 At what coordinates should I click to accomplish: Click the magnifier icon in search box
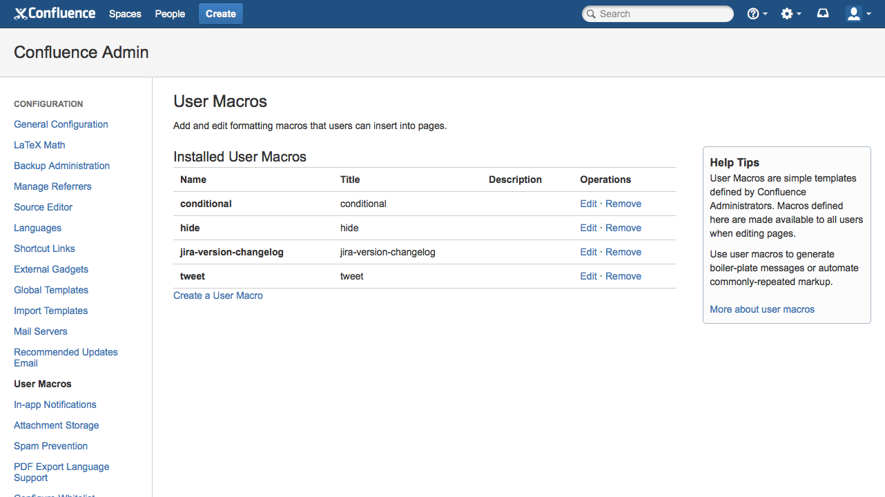pos(591,14)
